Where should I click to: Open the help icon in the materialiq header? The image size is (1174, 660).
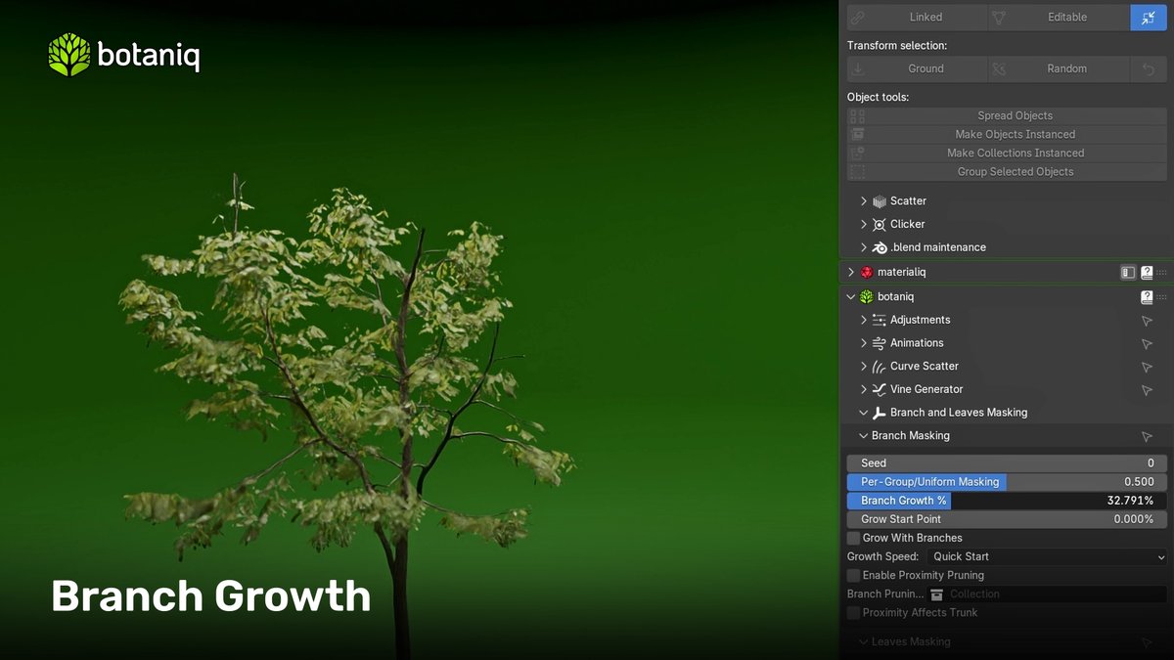[x=1147, y=273]
